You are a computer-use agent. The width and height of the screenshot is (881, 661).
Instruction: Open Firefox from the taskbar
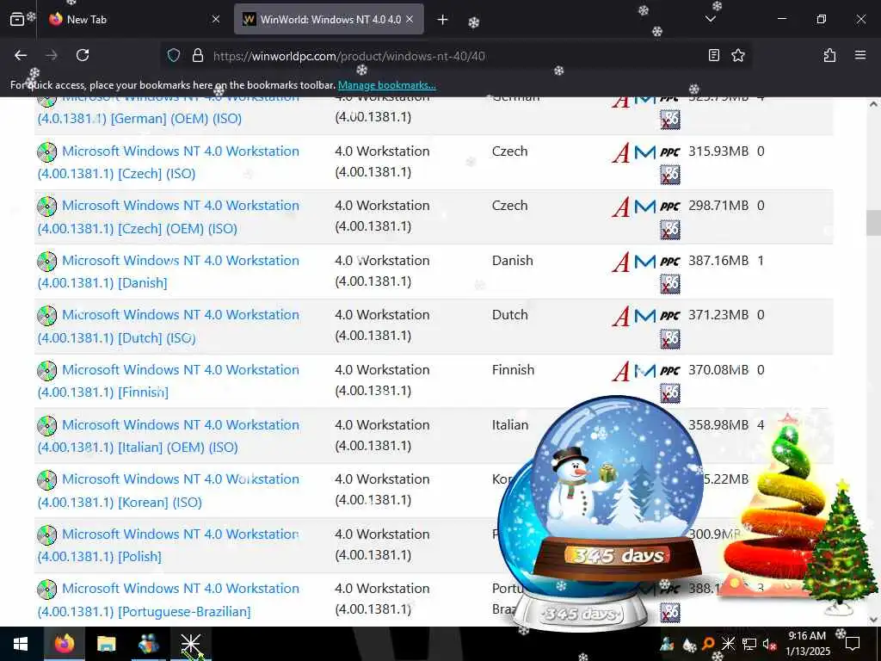tap(64, 644)
